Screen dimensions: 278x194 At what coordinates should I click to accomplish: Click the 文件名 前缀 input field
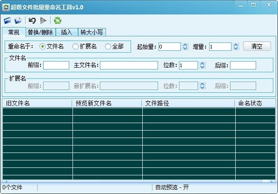[x=56, y=65]
